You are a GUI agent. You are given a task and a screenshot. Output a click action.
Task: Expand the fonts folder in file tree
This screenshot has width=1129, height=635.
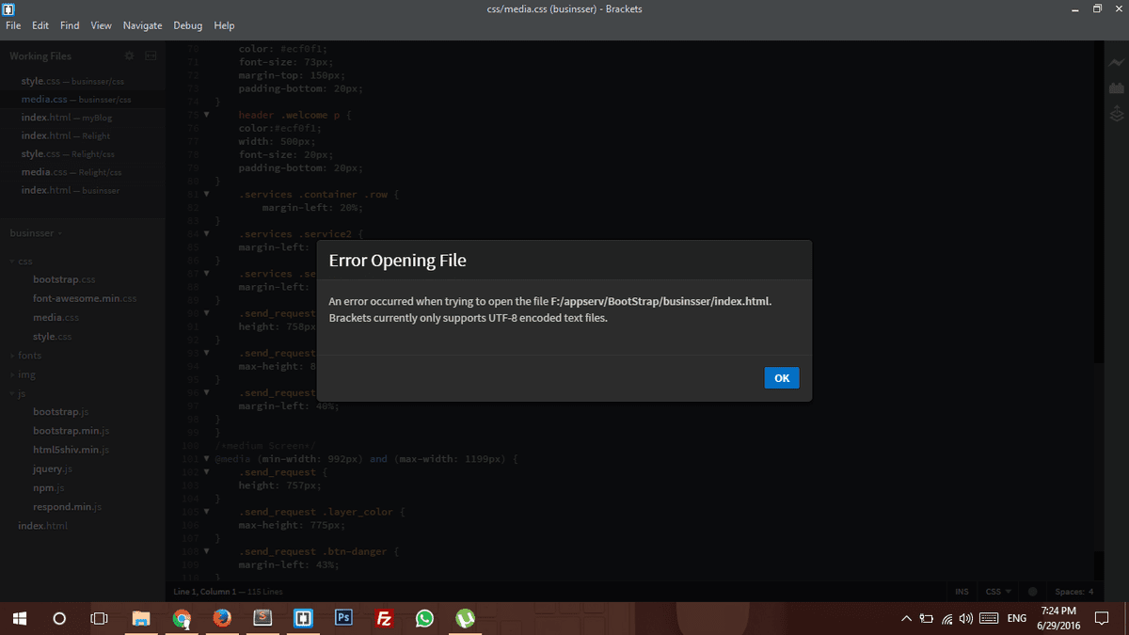29,356
